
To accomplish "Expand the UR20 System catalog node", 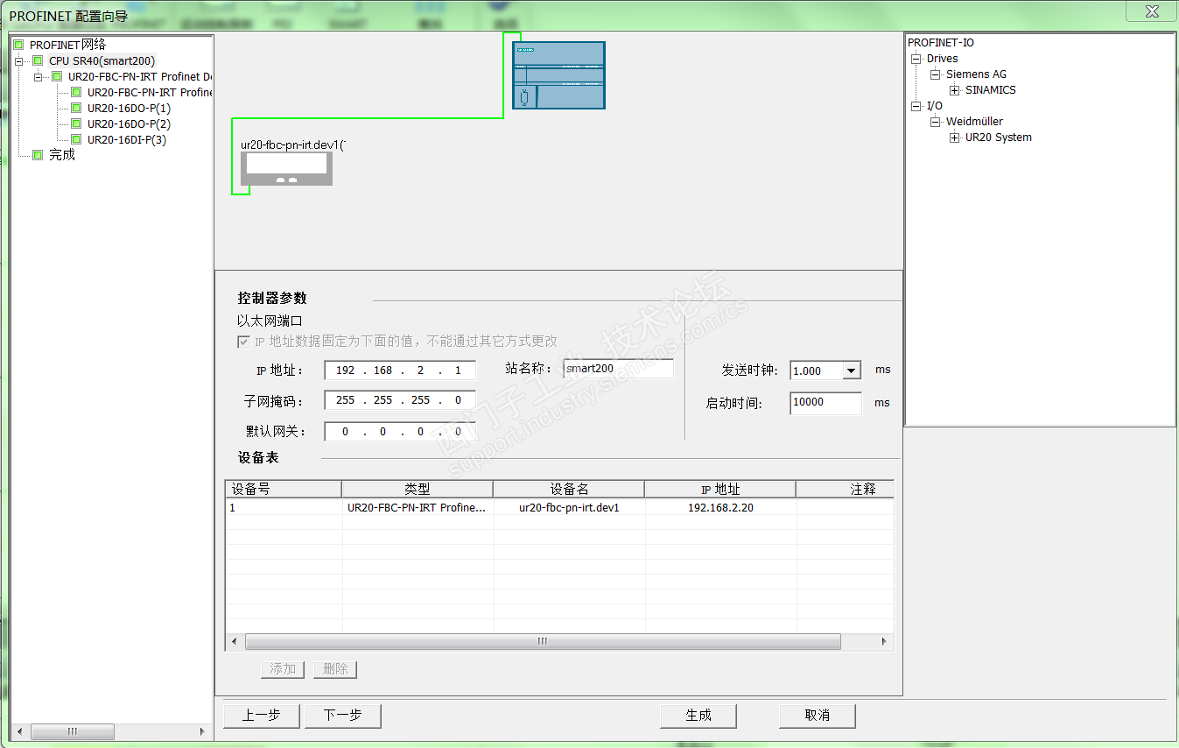I will point(954,138).
